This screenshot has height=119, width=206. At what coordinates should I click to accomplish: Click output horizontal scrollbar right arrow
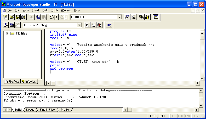coord(197,110)
